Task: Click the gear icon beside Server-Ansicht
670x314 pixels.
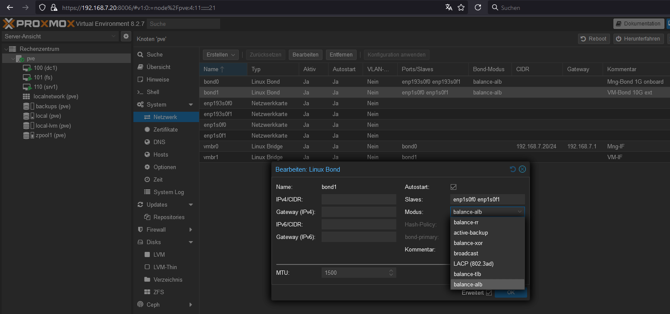Action: pyautogui.click(x=126, y=36)
